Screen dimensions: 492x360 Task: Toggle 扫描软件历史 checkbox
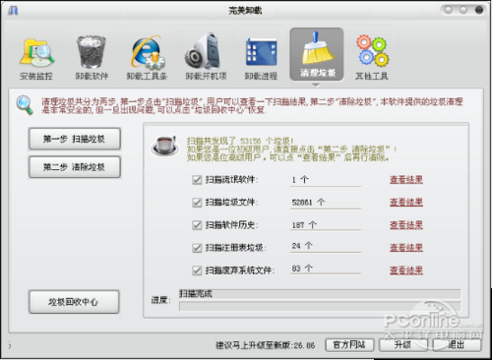click(197, 225)
